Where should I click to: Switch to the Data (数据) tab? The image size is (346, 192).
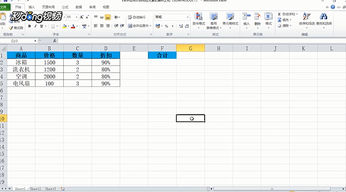pos(79,7)
